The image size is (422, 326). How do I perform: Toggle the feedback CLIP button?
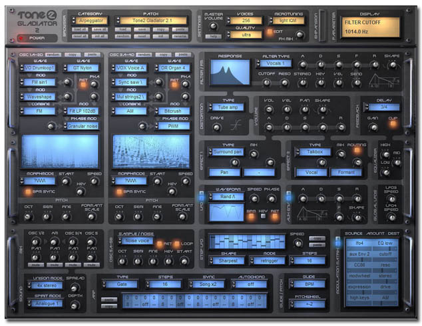[393, 124]
